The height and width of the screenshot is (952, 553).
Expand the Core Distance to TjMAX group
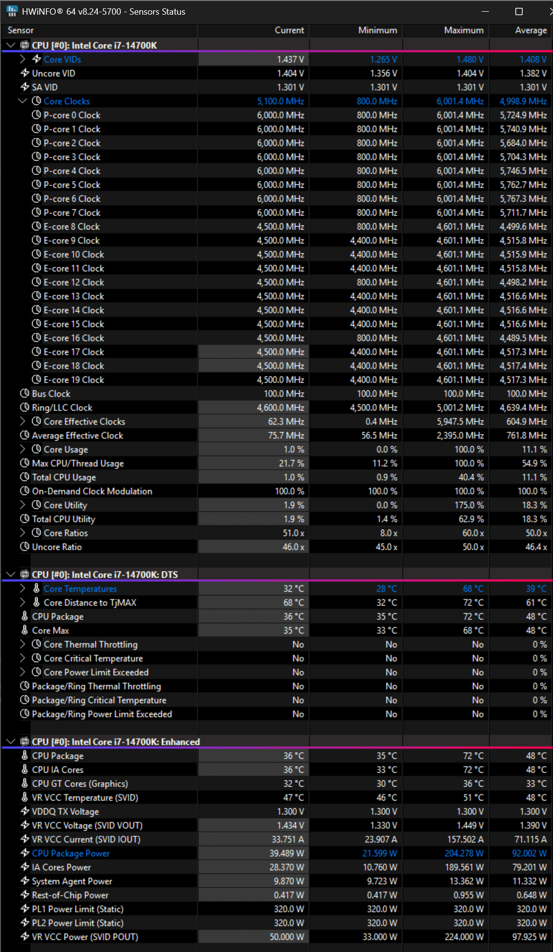tap(22, 602)
